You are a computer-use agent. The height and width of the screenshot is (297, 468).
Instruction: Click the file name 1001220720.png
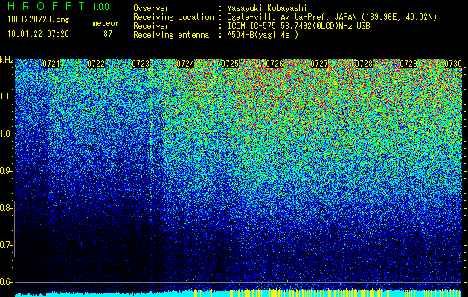[38, 20]
